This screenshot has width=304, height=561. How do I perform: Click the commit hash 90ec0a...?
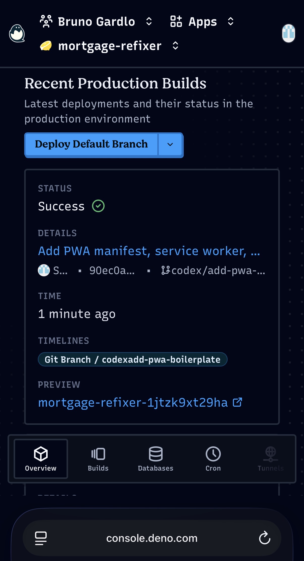[x=112, y=271]
